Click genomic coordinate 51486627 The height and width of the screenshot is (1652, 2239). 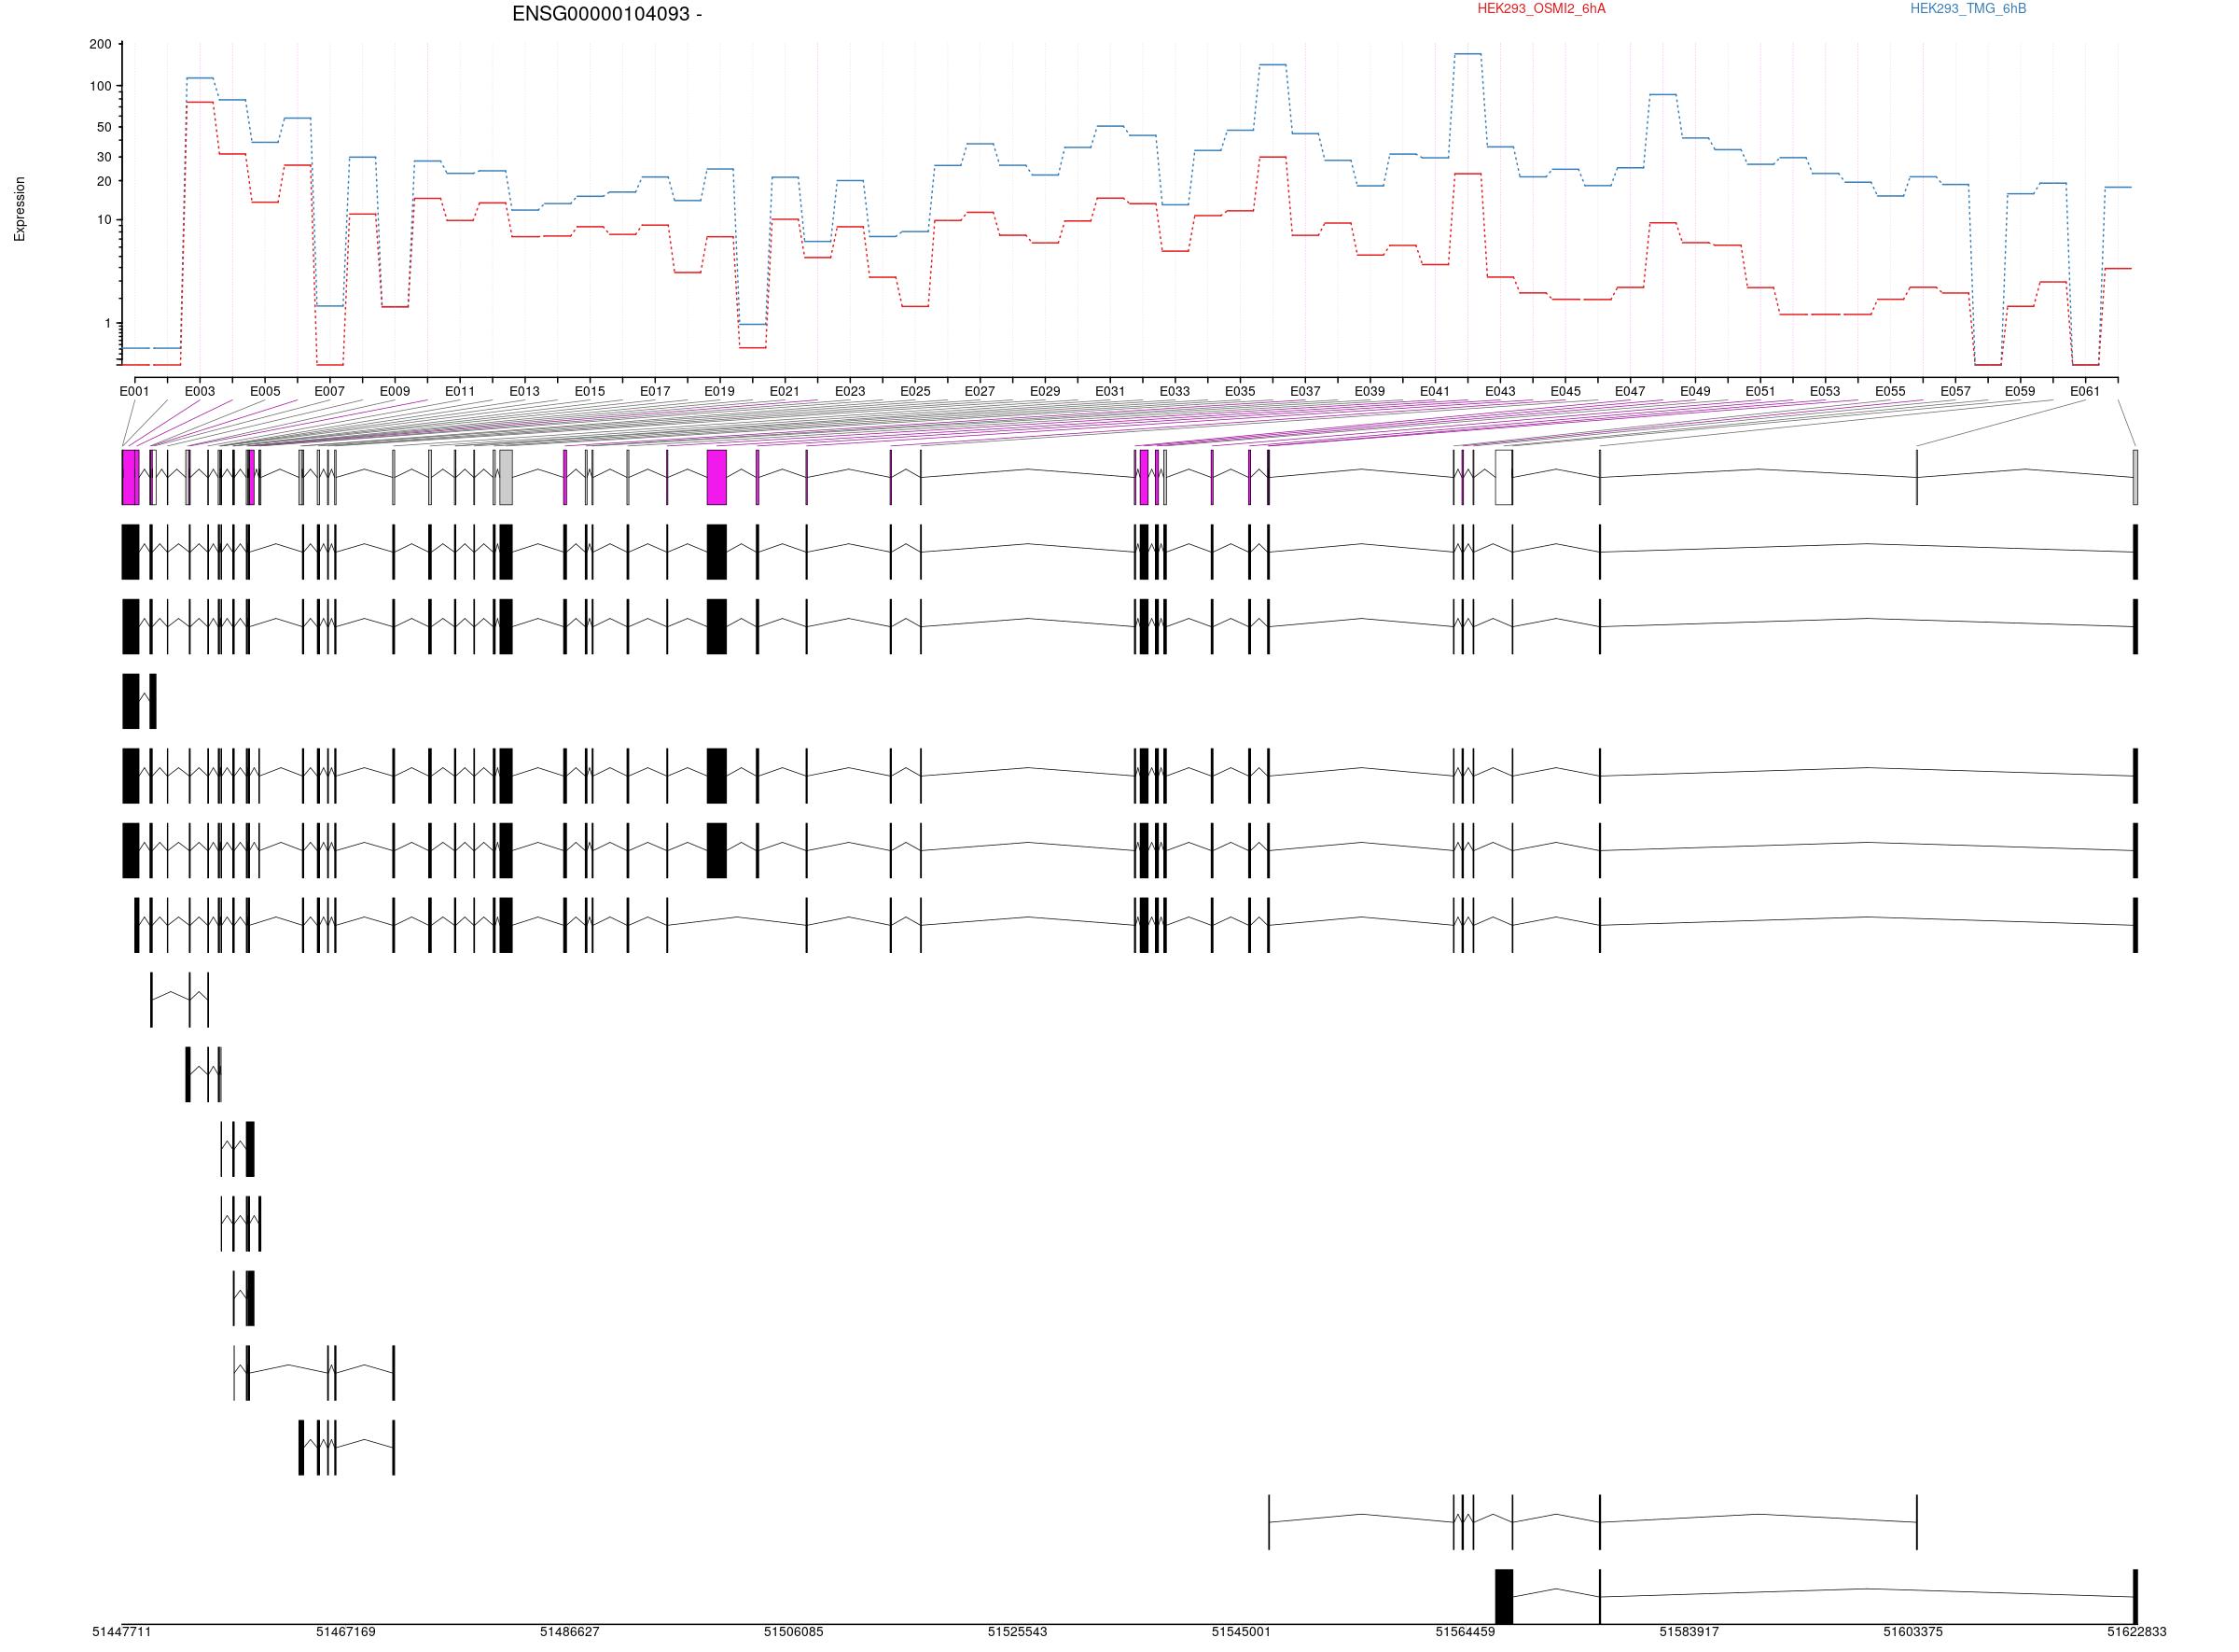click(x=570, y=1632)
